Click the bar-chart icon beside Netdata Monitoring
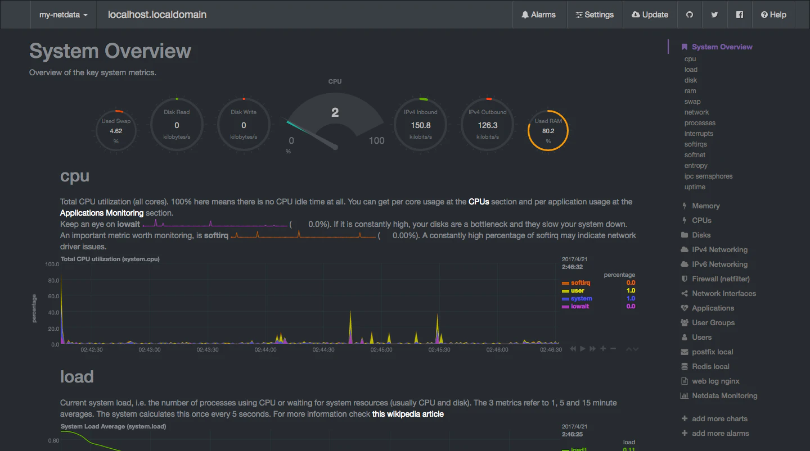This screenshot has width=810, height=451. click(685, 396)
